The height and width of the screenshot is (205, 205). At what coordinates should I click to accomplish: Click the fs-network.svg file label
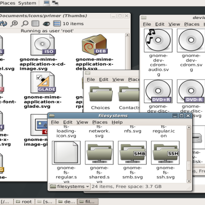pos(99,131)
